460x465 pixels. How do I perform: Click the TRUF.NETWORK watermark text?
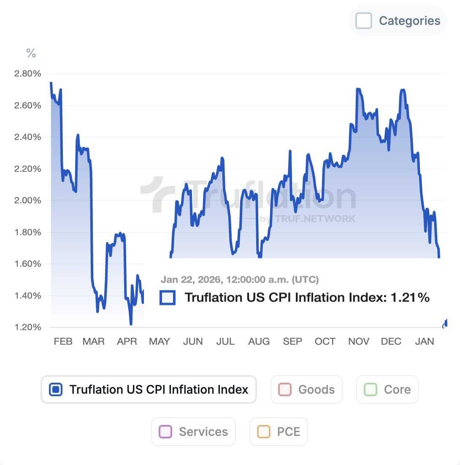315,219
